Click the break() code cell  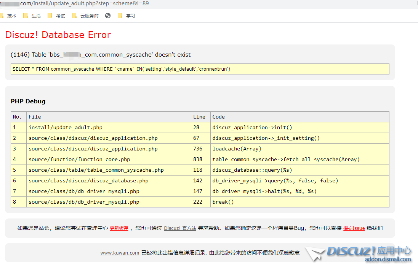pyautogui.click(x=223, y=202)
